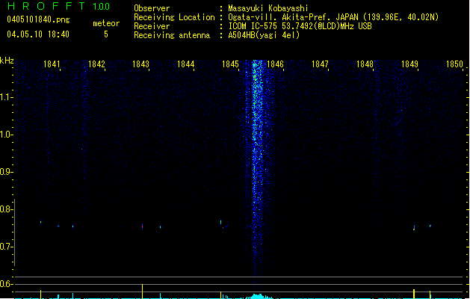Click the 0.7 kHz frequency label
The width and height of the screenshot is (470, 299).
click(x=5, y=247)
